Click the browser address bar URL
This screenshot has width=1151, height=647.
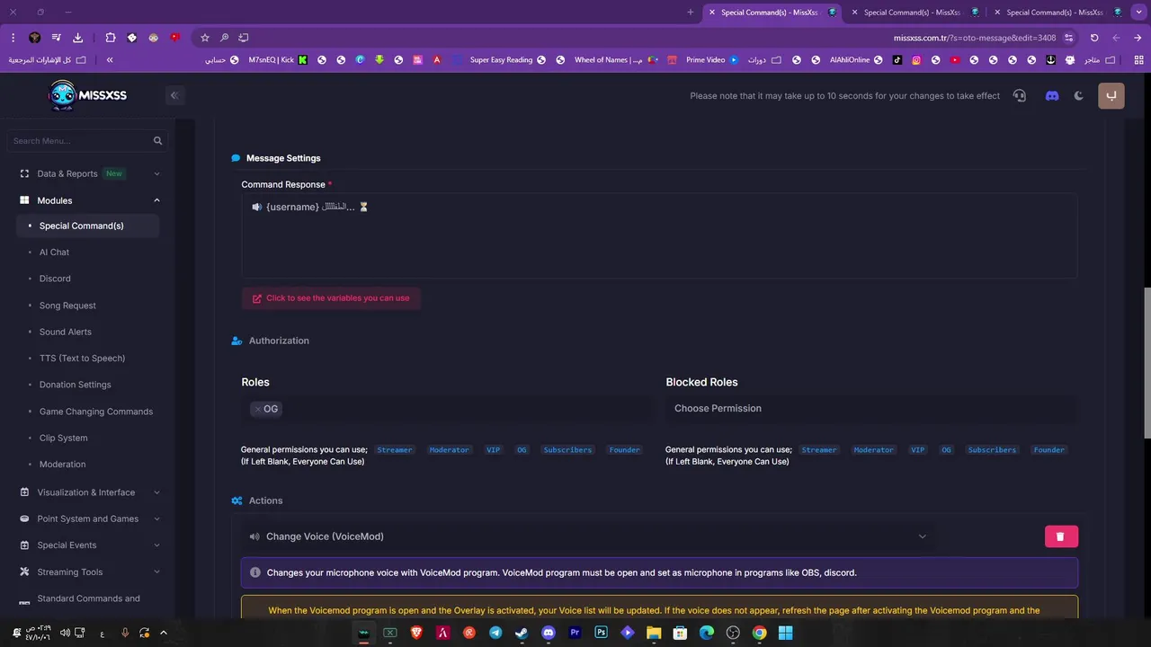[x=975, y=38]
